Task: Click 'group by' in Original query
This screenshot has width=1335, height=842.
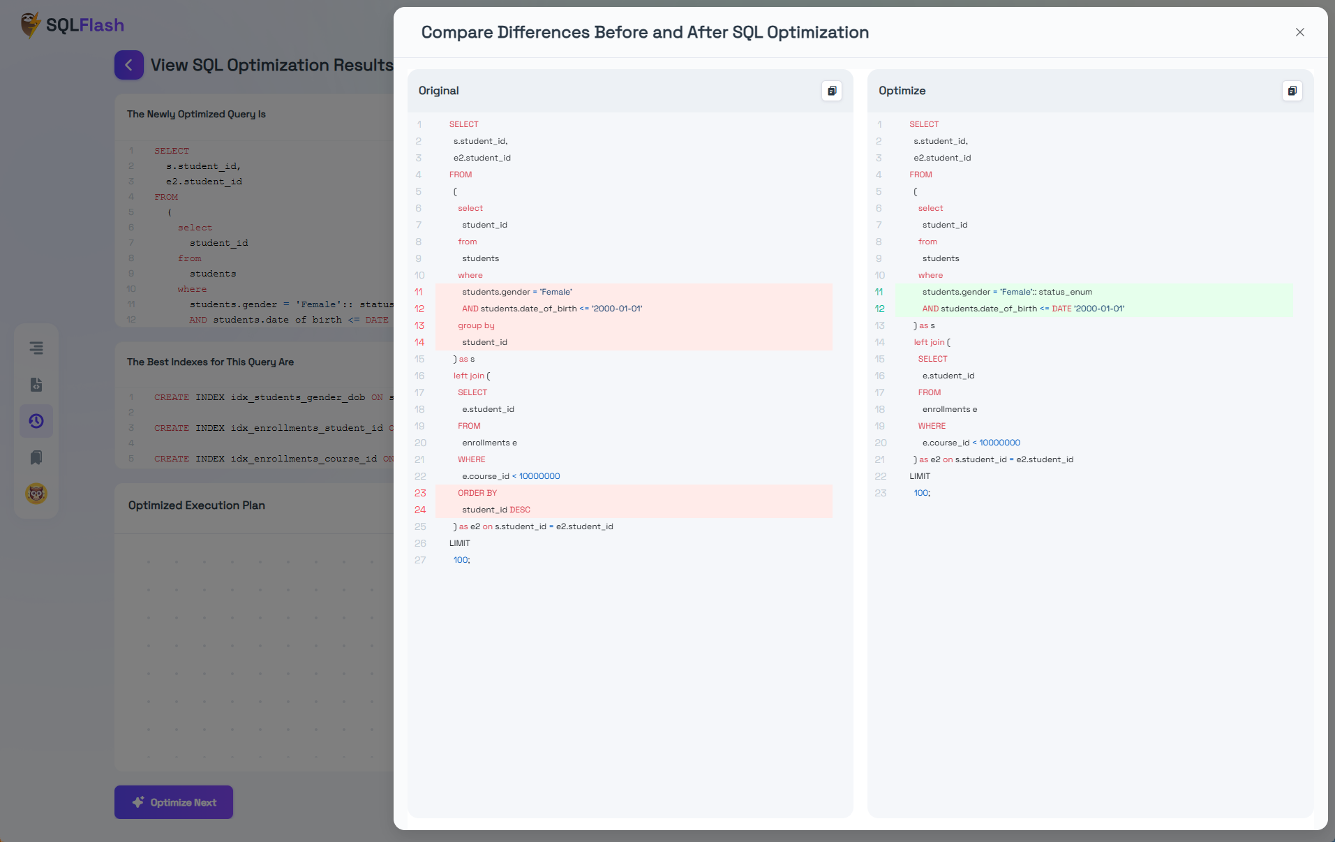Action: [476, 325]
